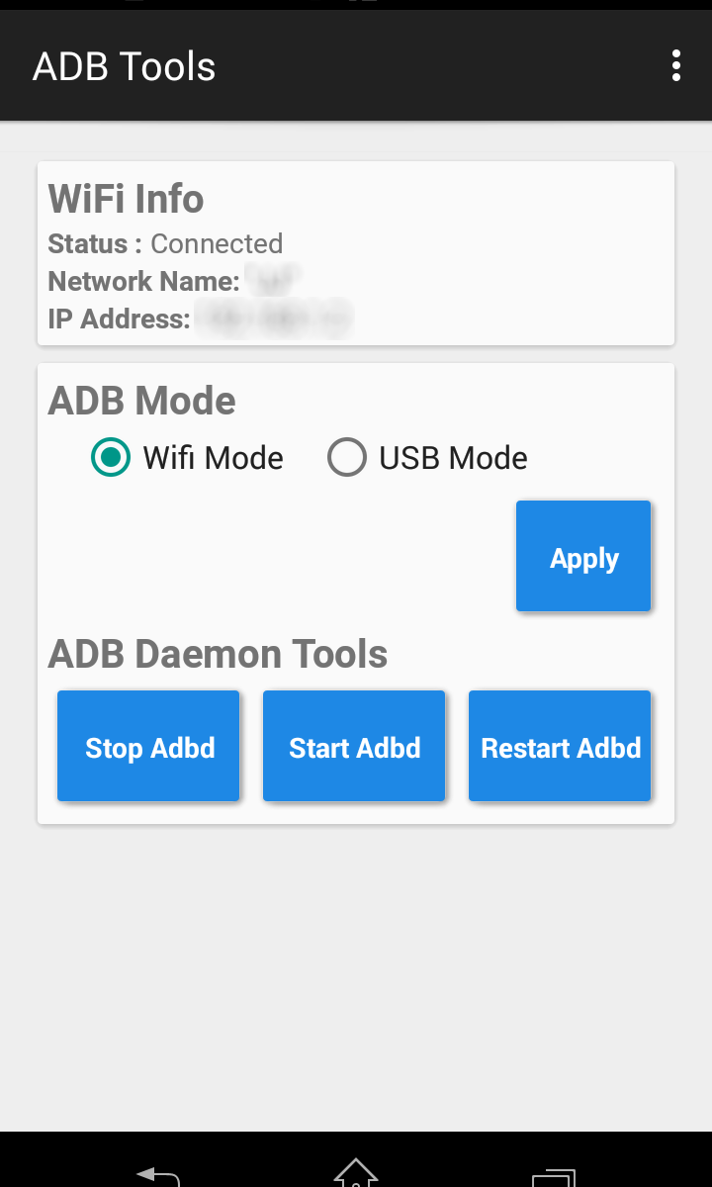Open the three-dot overflow menu
The width and height of the screenshot is (712, 1187).
tap(676, 65)
